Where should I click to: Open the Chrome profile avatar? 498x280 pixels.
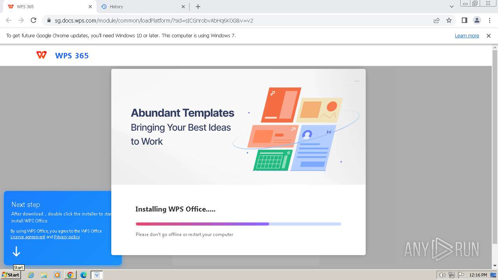477,21
